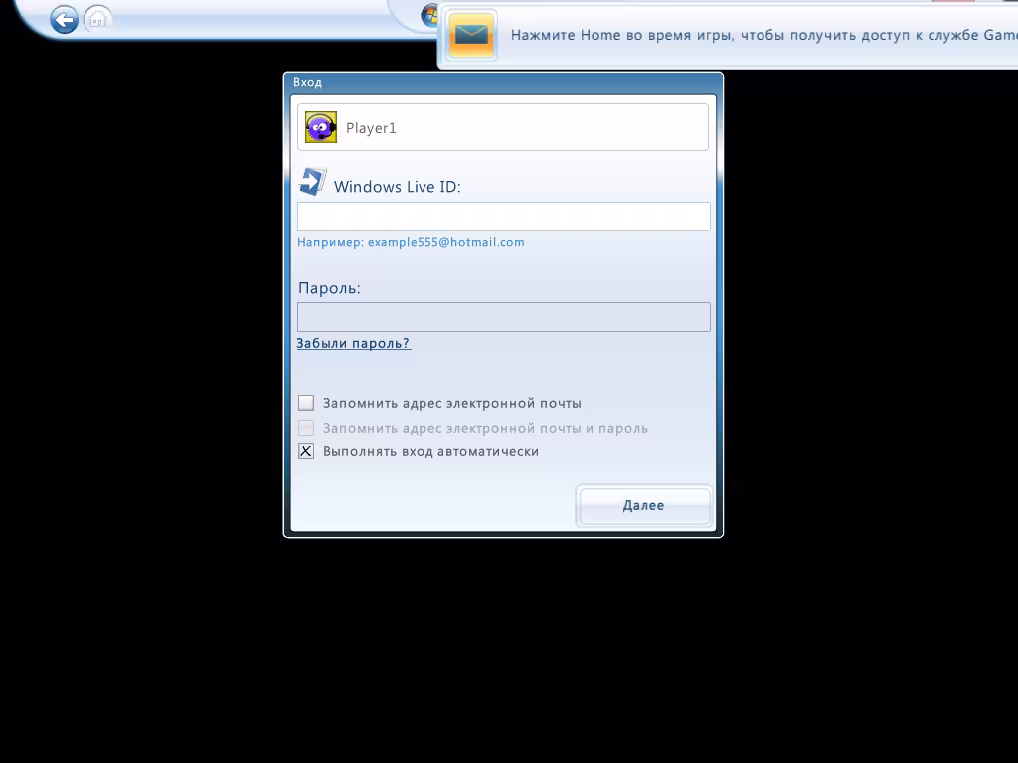1018x763 pixels.
Task: Focus the Windows Live ID text field
Action: (503, 217)
